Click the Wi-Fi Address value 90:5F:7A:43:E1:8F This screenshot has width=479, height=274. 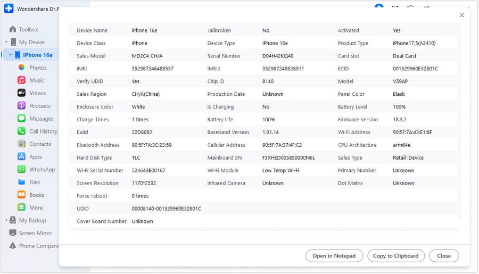(x=412, y=132)
